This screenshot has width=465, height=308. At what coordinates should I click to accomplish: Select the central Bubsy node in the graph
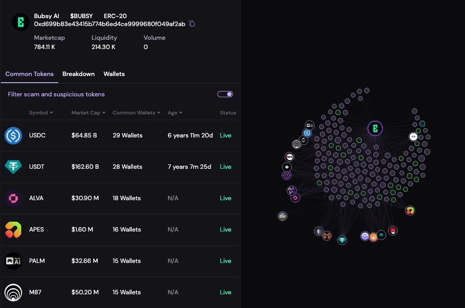(375, 129)
